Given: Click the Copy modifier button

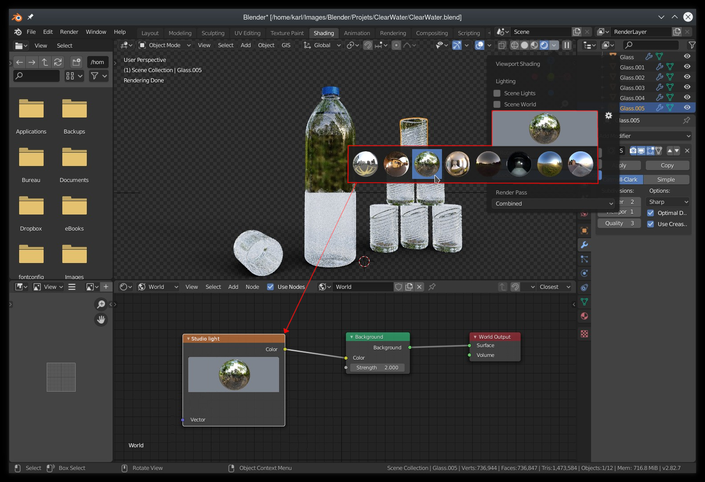Looking at the screenshot, I should pos(667,165).
